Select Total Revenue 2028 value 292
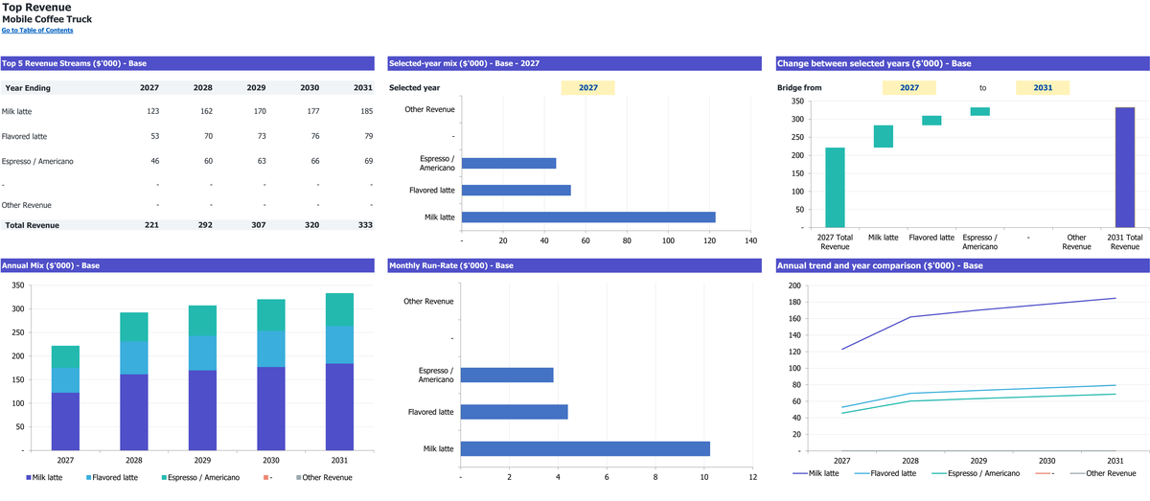The width and height of the screenshot is (1150, 501). tap(203, 225)
